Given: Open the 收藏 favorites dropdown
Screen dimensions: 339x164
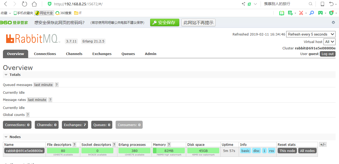Looking at the screenshot, I should point(6,13).
